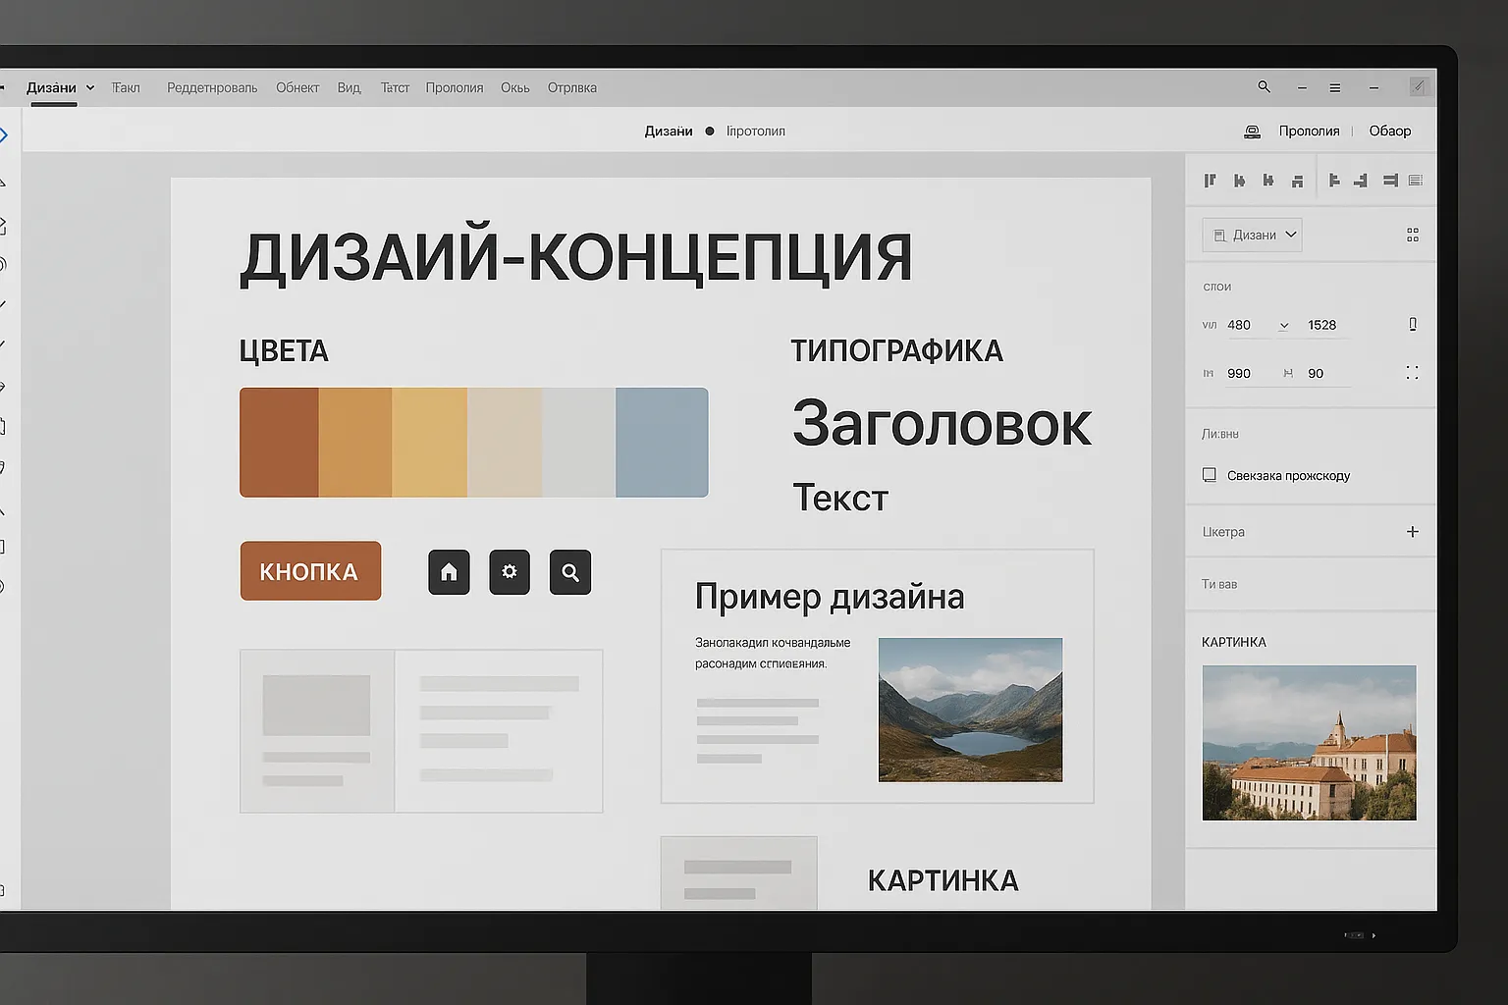1508x1005 pixels.
Task: Open the hamburger menu icon in the top bar
Action: click(x=1335, y=88)
